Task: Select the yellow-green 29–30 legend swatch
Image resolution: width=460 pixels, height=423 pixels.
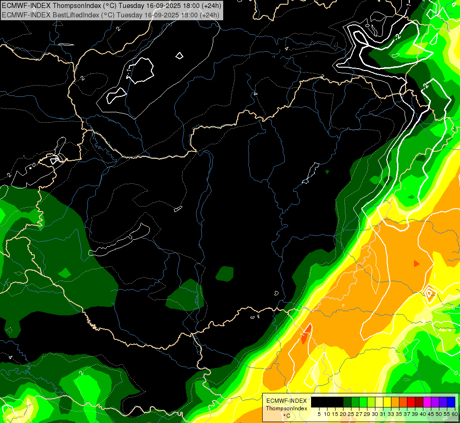Action: point(371,402)
